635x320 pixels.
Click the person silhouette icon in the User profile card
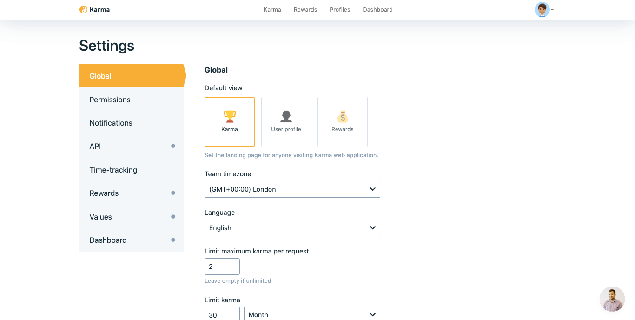pos(286,116)
